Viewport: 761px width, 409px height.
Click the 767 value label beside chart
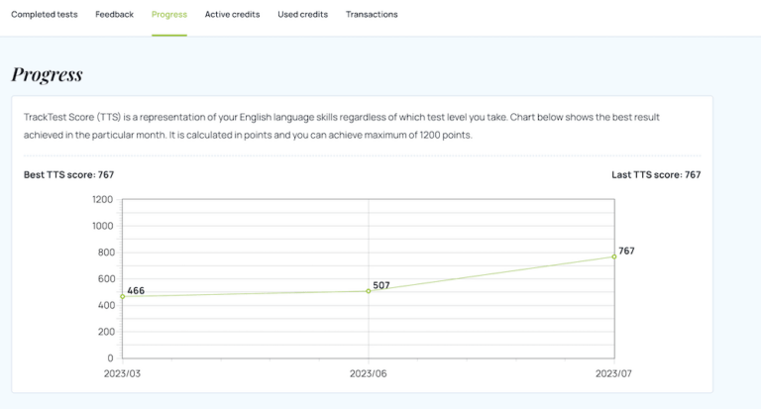pos(626,251)
